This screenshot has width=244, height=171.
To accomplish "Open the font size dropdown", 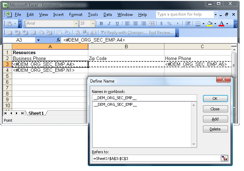I will 92,24.
